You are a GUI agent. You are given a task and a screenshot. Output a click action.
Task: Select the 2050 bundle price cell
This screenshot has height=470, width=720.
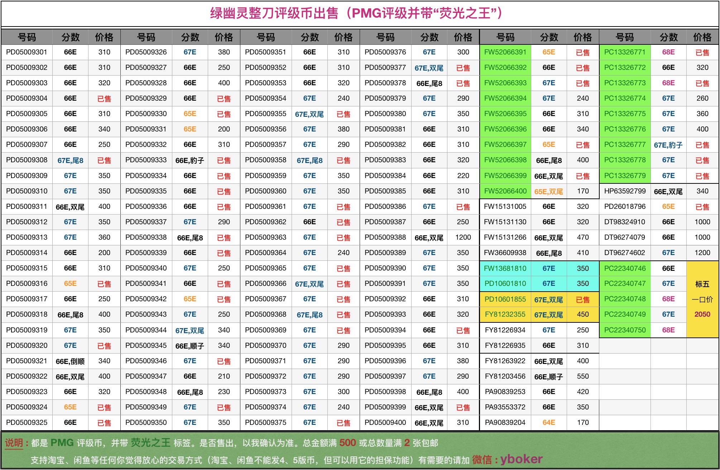702,315
